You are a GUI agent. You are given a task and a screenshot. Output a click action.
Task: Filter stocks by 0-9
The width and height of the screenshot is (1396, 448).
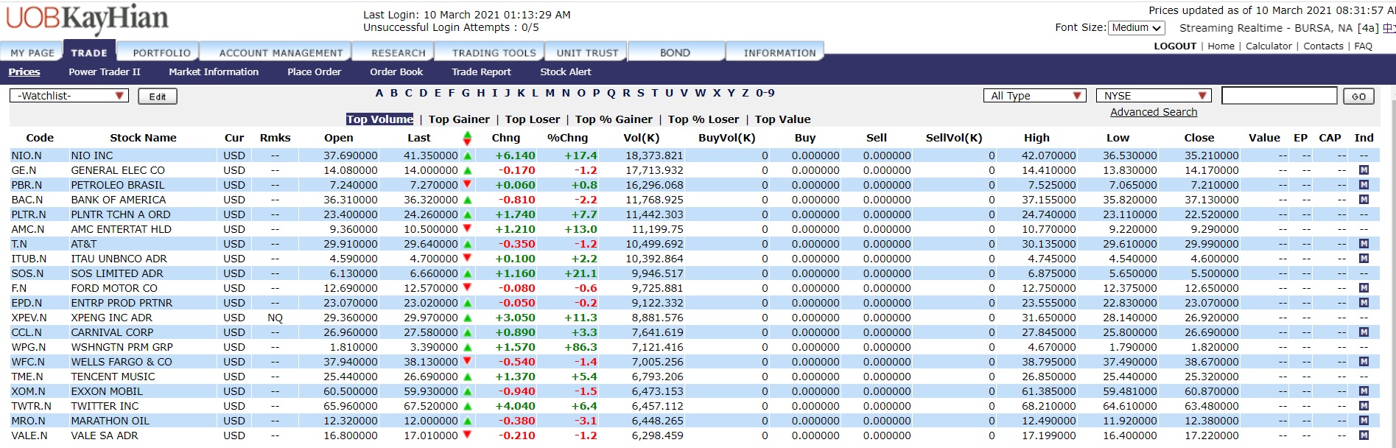765,93
